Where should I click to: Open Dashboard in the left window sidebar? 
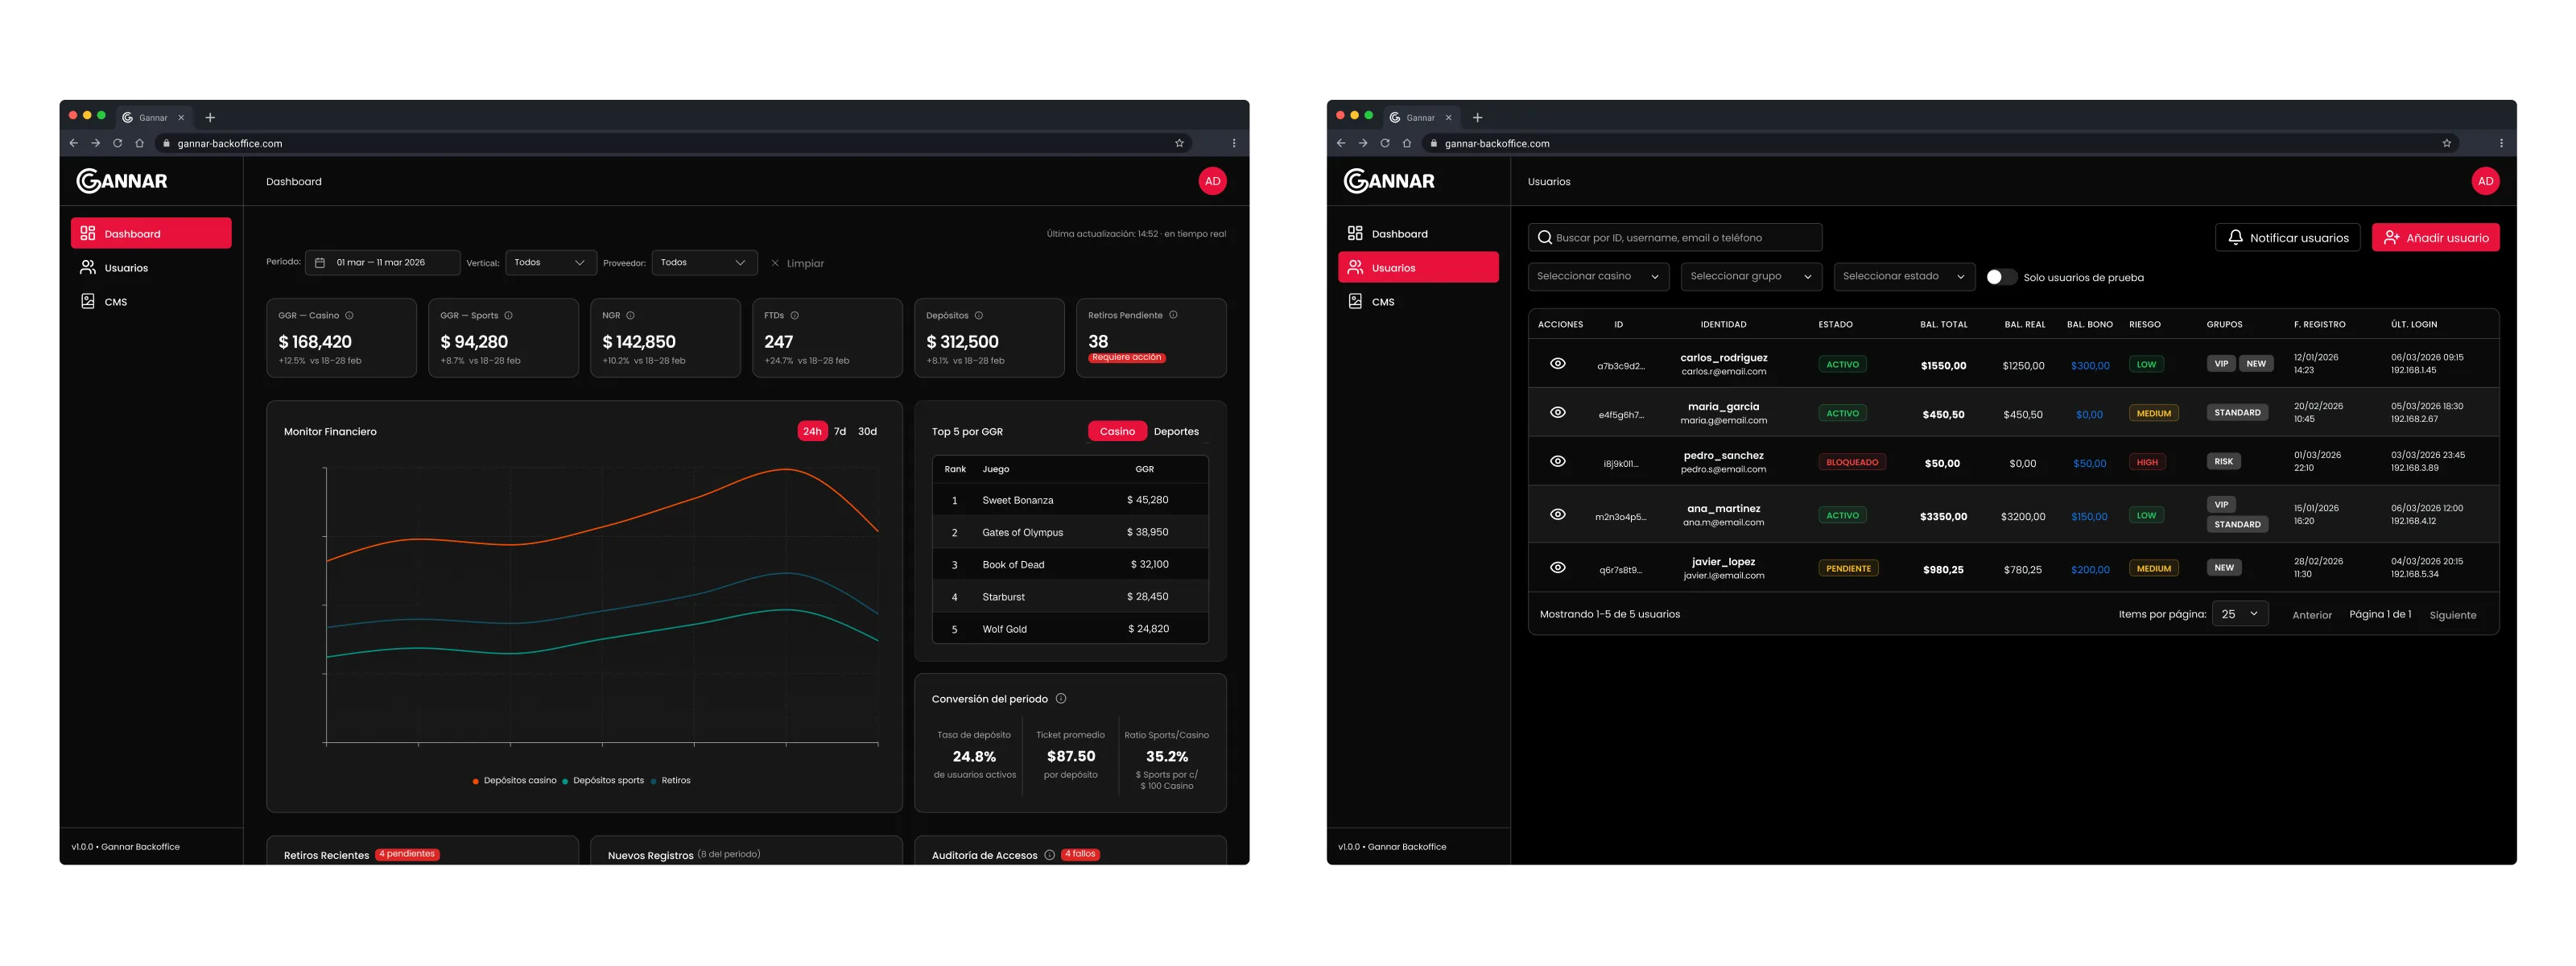pyautogui.click(x=151, y=233)
